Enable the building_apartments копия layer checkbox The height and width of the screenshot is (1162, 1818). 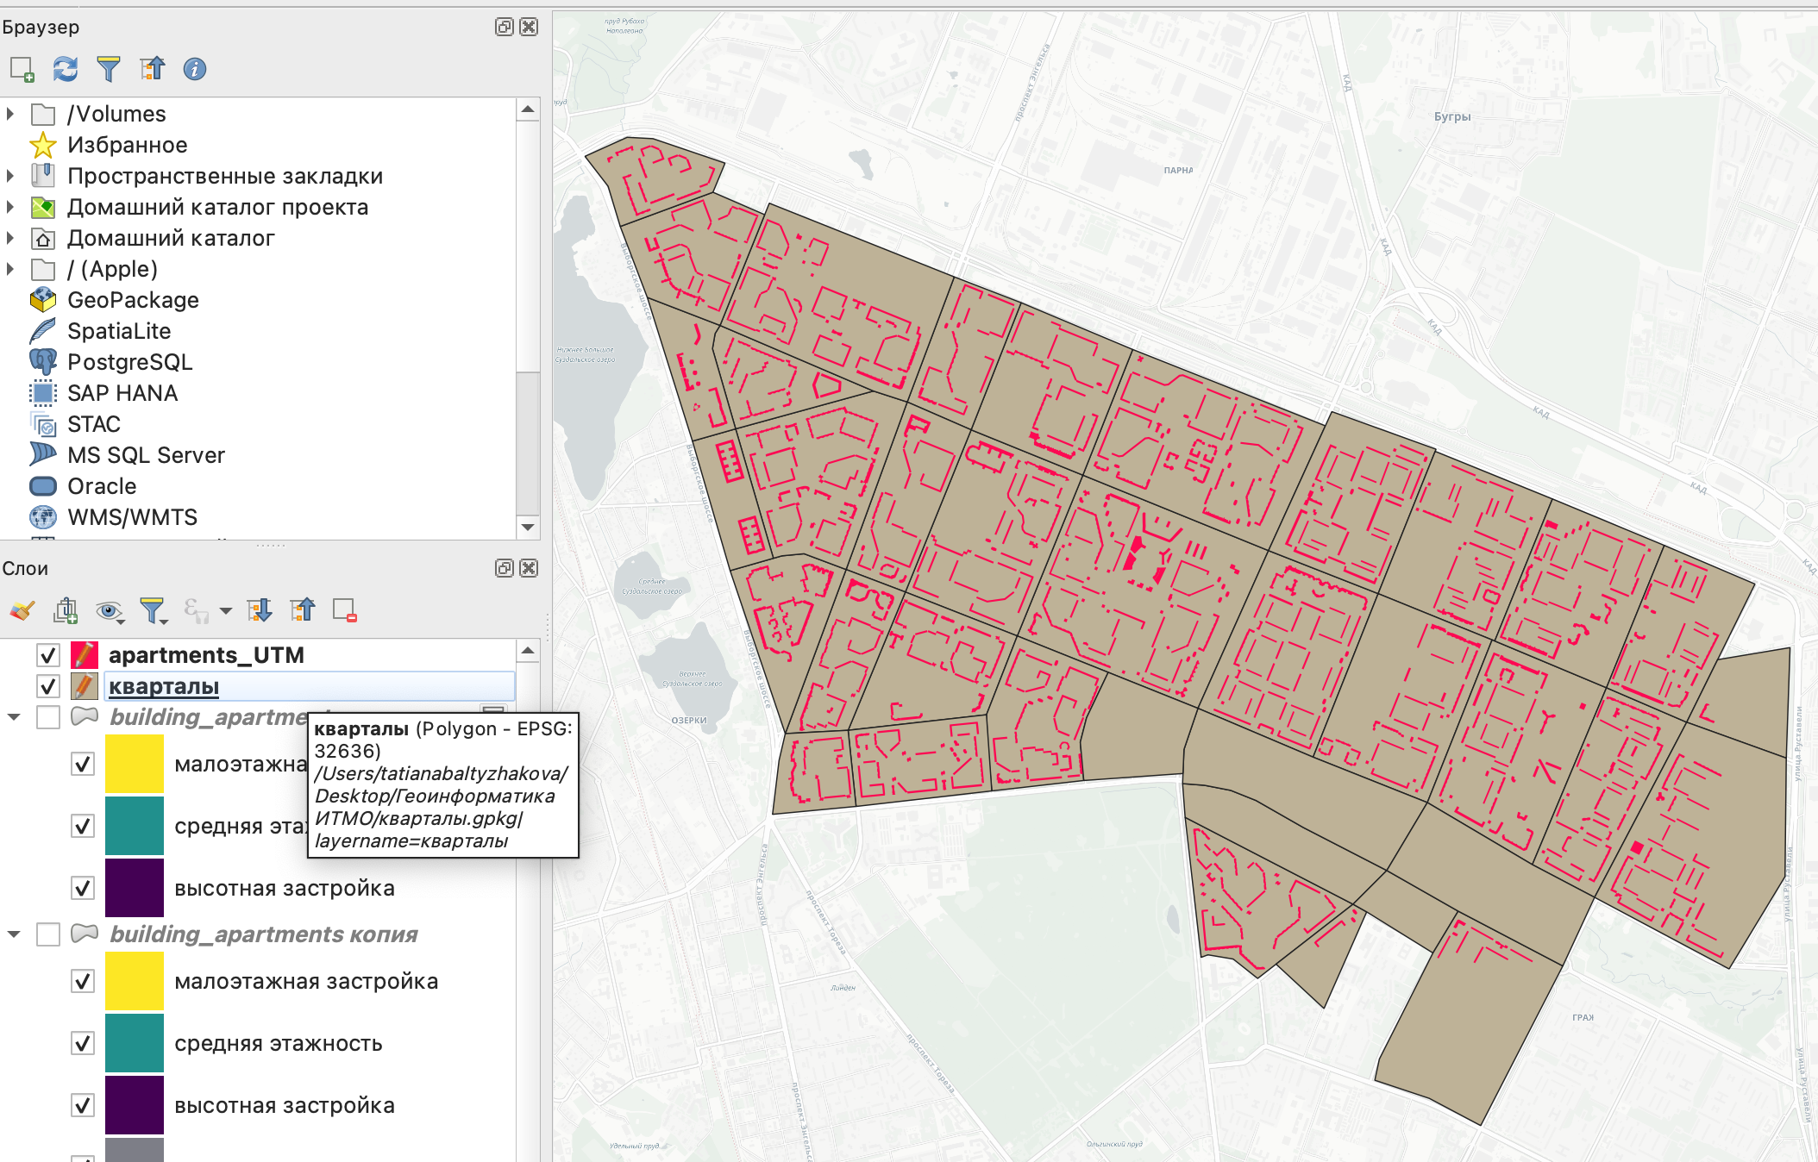[x=48, y=934]
